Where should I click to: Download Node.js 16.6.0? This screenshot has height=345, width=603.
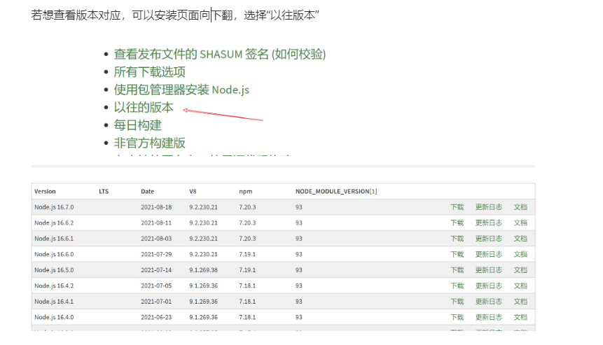tap(457, 254)
